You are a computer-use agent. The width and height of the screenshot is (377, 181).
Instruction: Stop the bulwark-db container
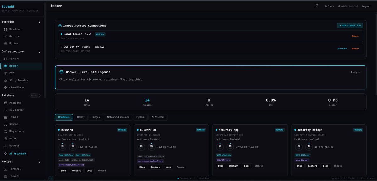[142, 167]
